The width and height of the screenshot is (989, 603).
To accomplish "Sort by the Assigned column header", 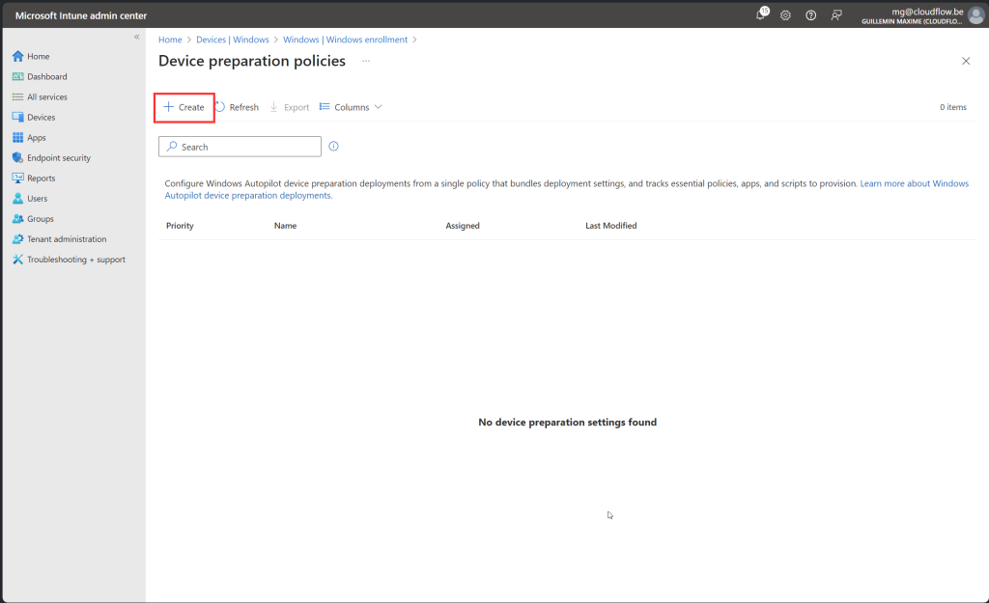I will coord(463,226).
